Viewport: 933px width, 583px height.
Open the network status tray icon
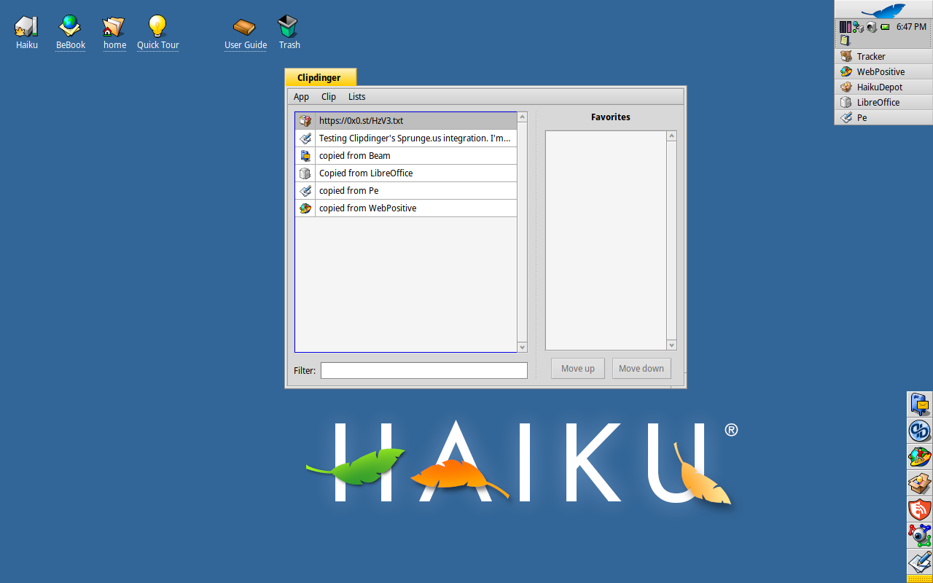click(858, 27)
